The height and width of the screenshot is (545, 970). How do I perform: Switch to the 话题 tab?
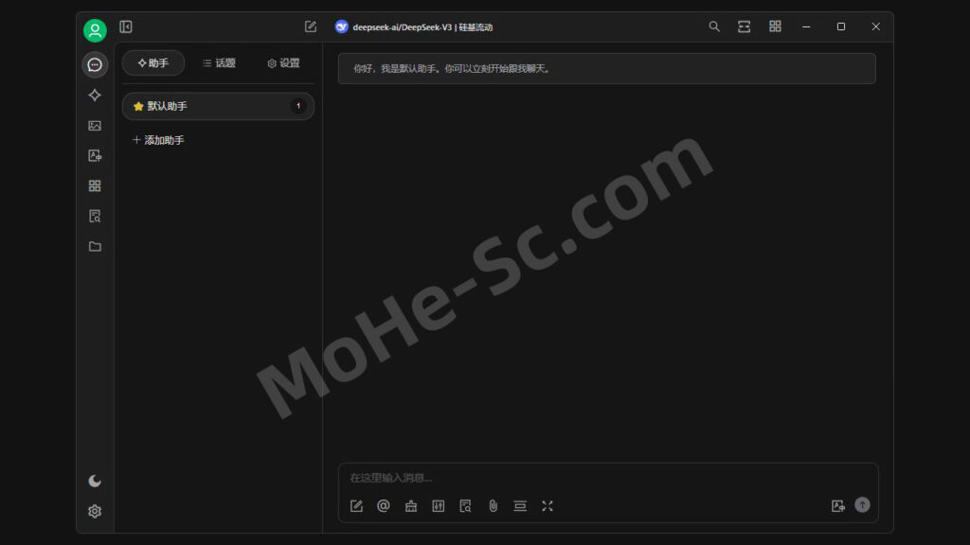point(219,63)
